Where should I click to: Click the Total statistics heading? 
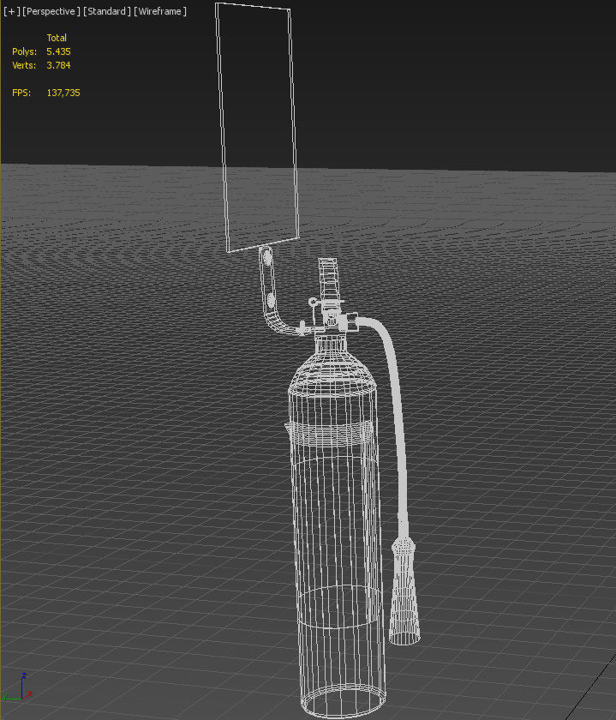pyautogui.click(x=57, y=38)
